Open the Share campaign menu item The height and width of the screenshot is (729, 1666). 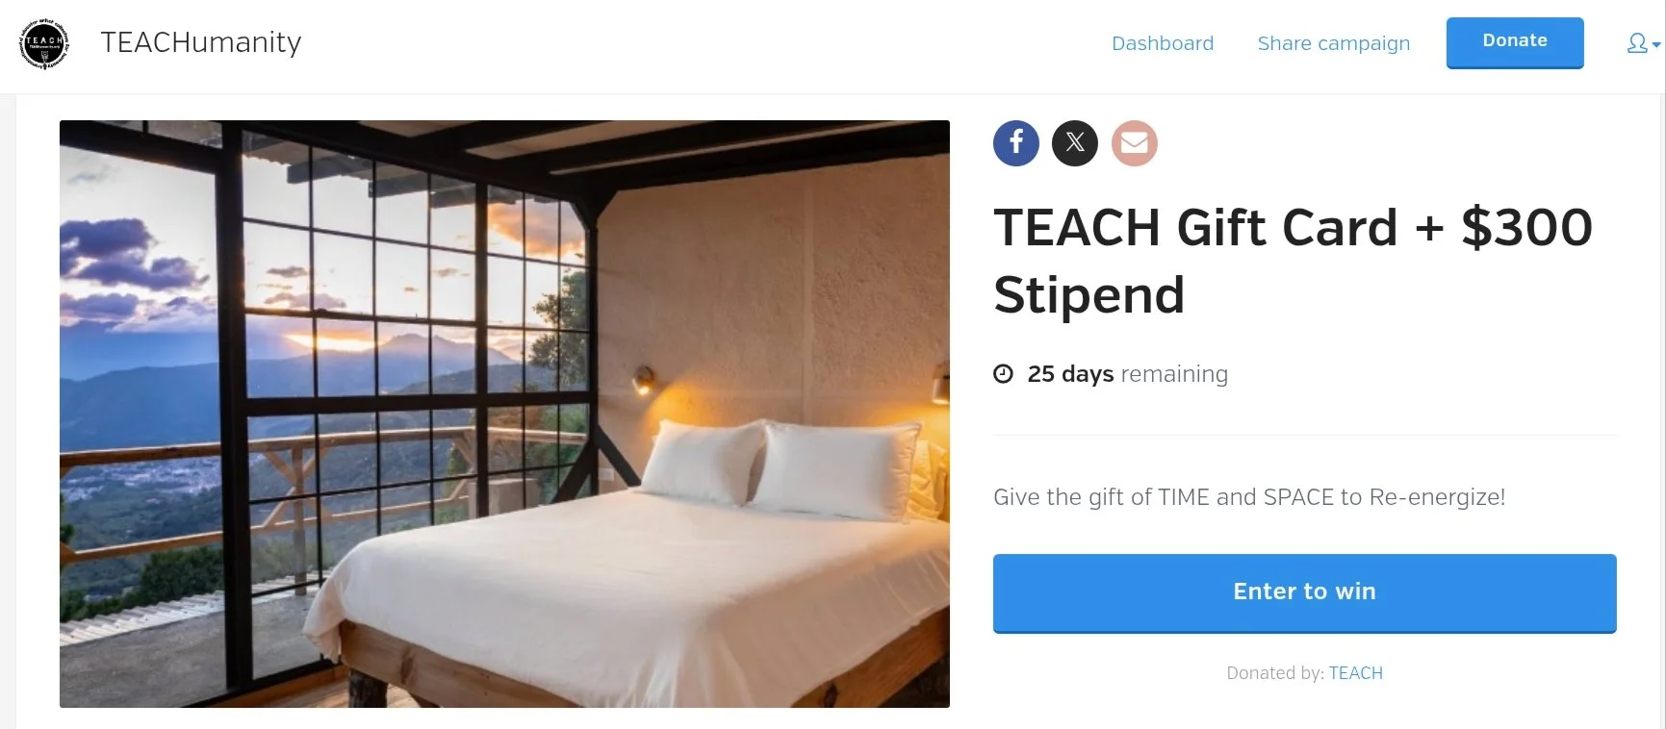tap(1333, 43)
